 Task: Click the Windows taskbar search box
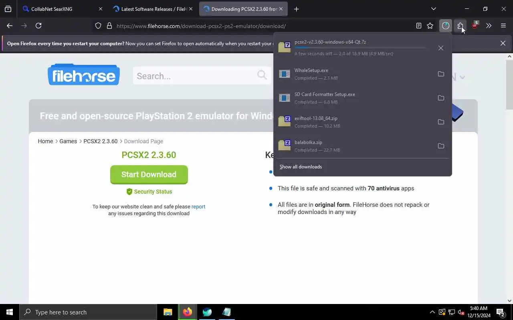88,312
